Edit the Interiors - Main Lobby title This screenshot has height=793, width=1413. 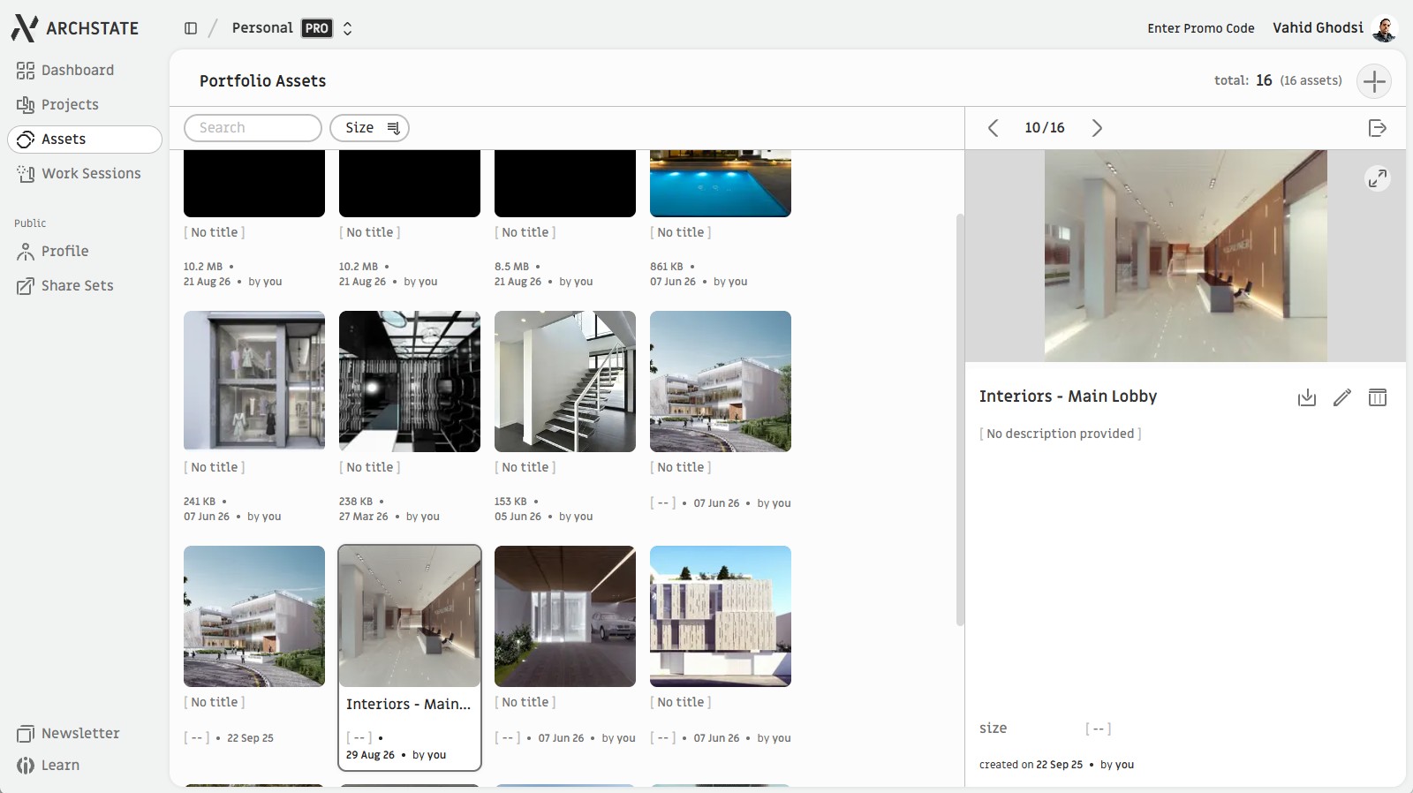point(1342,397)
